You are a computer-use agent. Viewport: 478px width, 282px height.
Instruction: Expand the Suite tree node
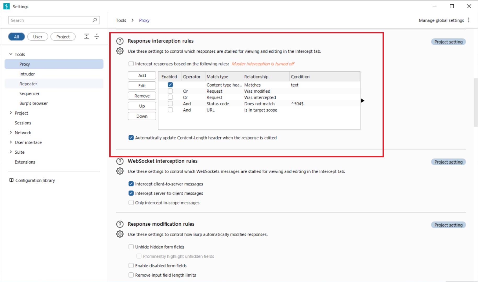pyautogui.click(x=11, y=152)
